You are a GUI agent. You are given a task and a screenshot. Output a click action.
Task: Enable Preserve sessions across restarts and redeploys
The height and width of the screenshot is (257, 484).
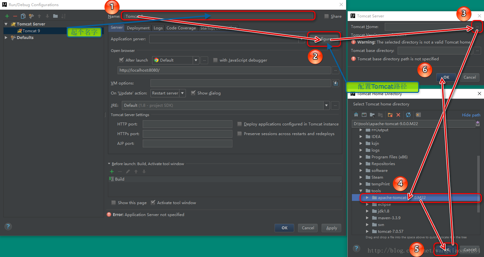point(240,133)
